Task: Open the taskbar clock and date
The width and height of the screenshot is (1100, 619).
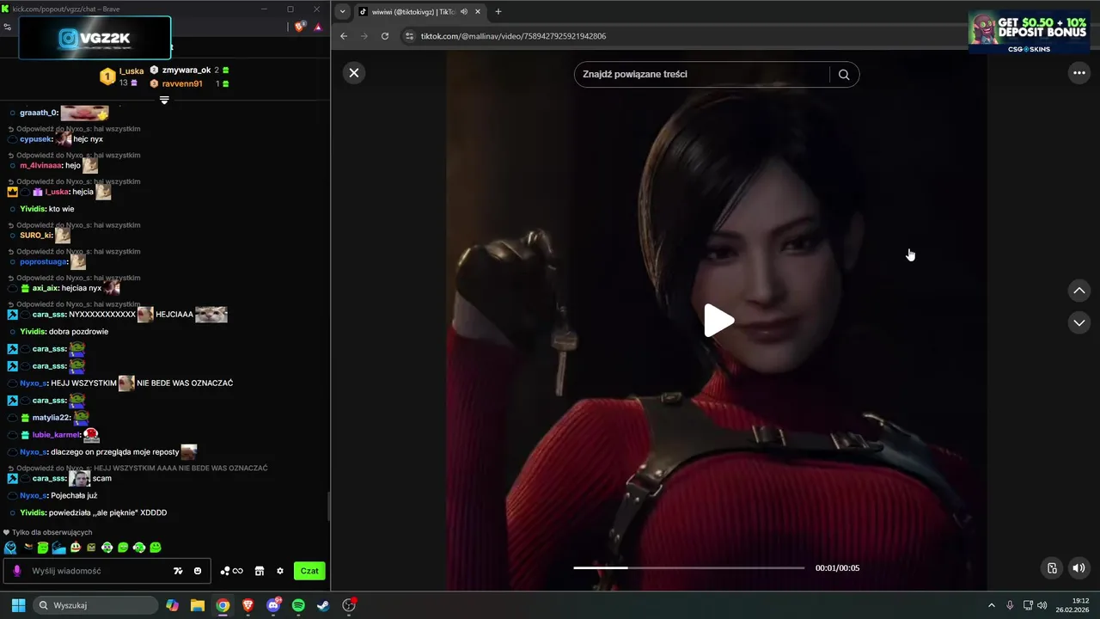Action: (1073, 605)
